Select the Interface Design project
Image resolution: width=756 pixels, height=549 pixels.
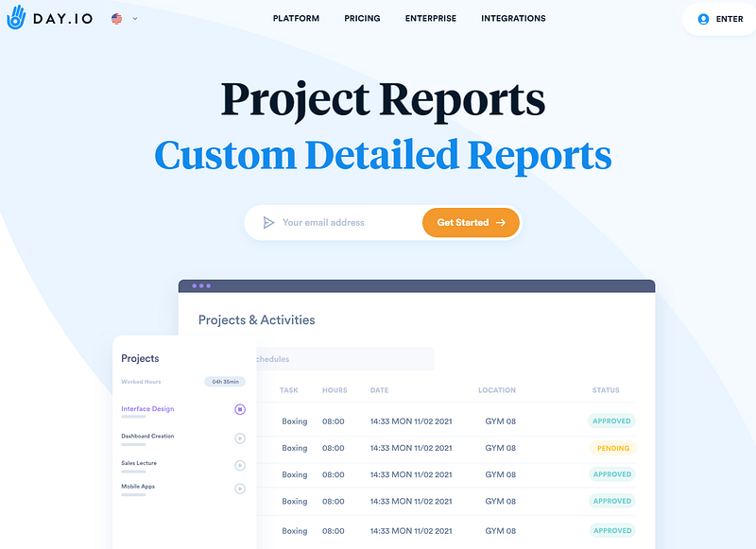pyautogui.click(x=147, y=409)
